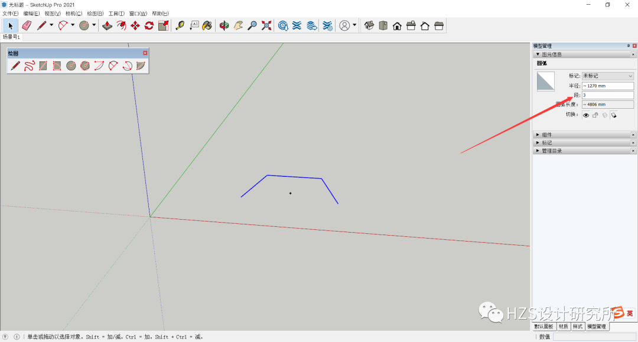The image size is (638, 342).
Task: Select the Pan (hand) tool
Action: (x=239, y=25)
